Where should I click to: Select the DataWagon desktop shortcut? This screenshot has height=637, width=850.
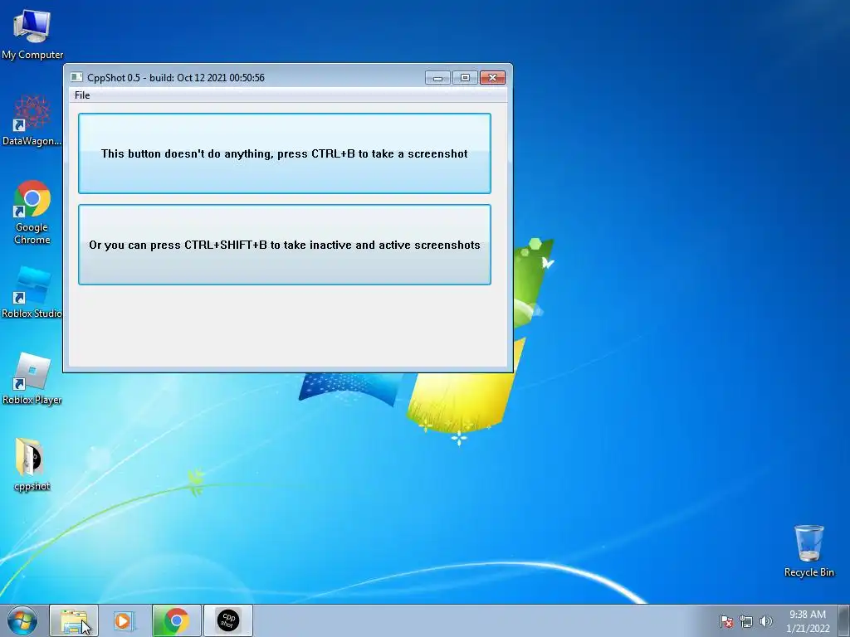click(x=32, y=121)
